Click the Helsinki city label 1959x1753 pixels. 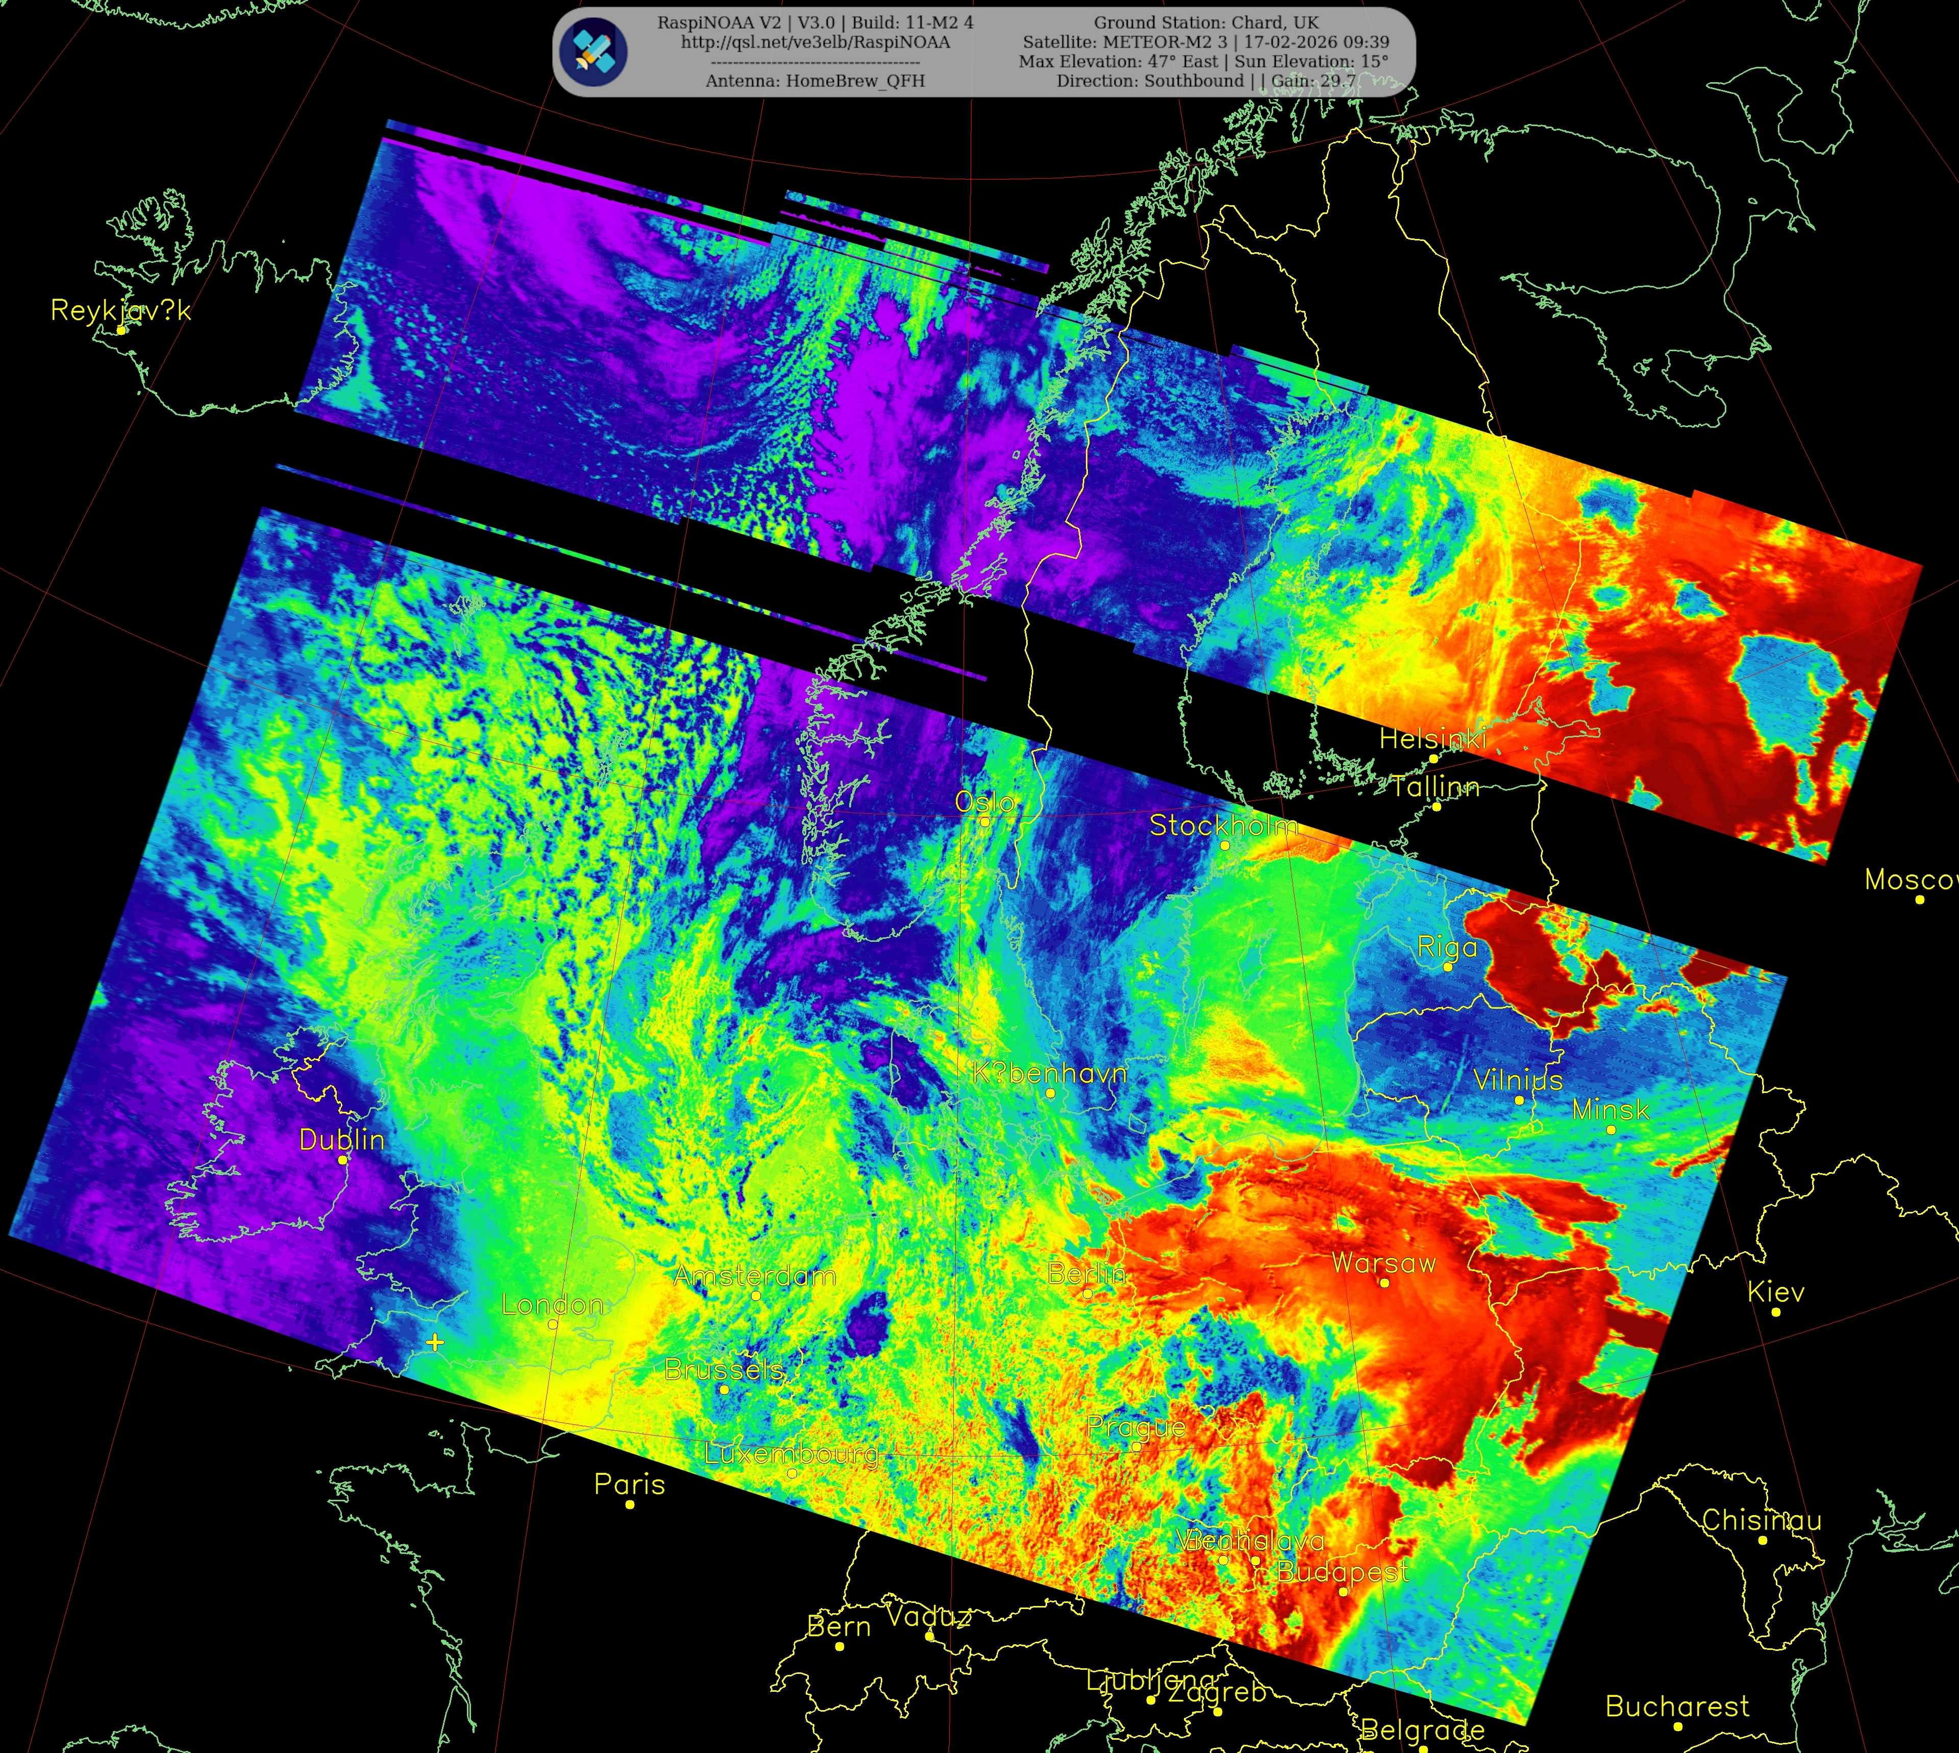pyautogui.click(x=1432, y=739)
